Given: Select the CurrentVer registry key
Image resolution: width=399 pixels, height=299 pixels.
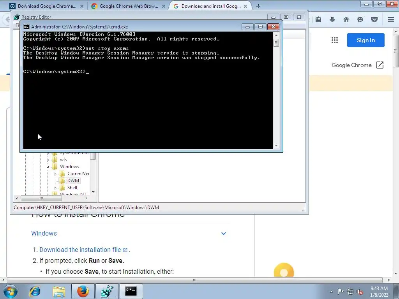Looking at the screenshot, I should (x=78, y=174).
